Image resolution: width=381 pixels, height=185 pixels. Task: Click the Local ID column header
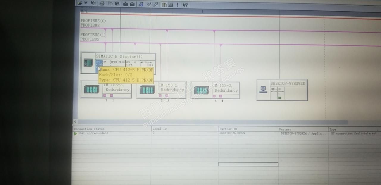(x=185, y=129)
